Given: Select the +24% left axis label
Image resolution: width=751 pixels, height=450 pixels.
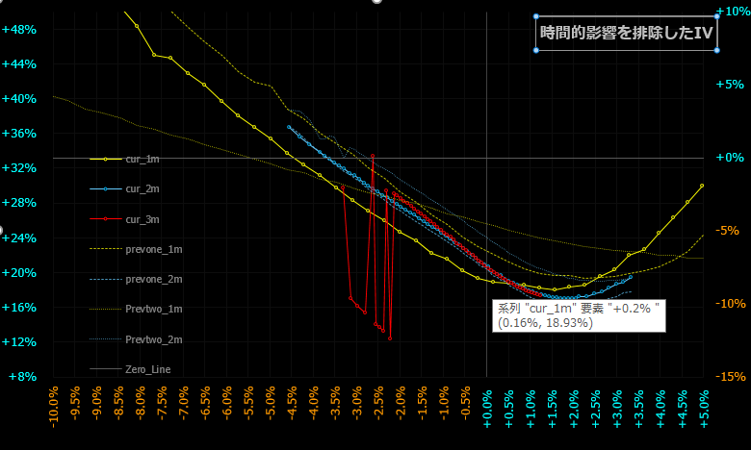Looking at the screenshot, I should point(19,238).
